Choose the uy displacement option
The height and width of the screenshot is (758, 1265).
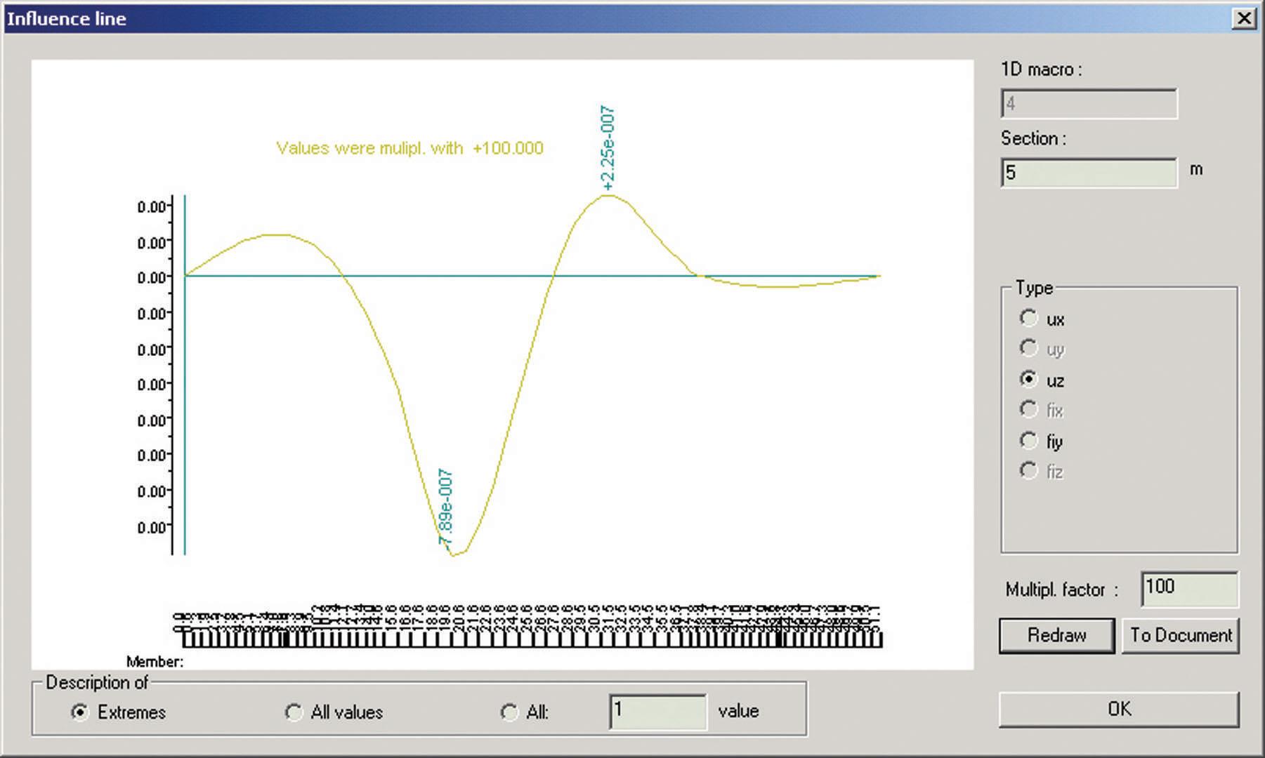click(x=1029, y=349)
